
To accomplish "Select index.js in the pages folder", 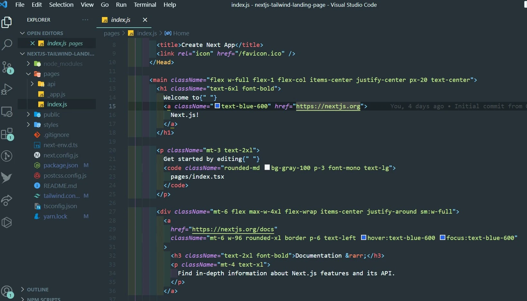I will click(57, 104).
